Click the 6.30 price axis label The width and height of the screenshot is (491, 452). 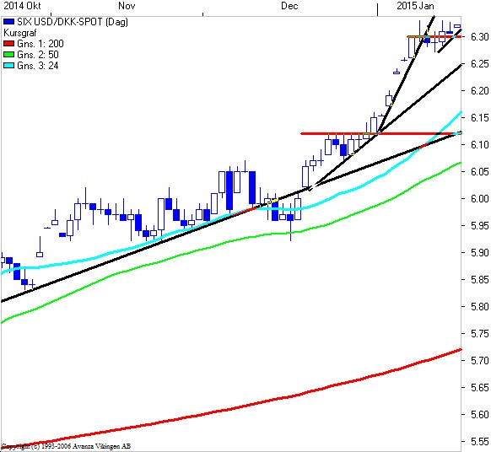(480, 37)
